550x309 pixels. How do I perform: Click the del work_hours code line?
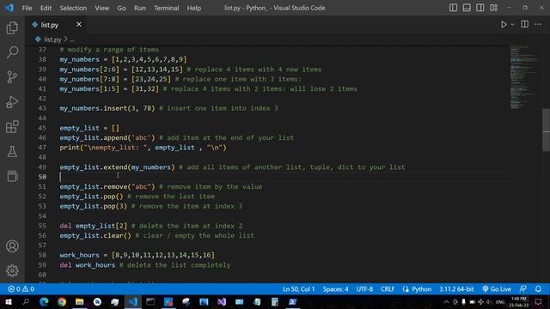coord(145,265)
